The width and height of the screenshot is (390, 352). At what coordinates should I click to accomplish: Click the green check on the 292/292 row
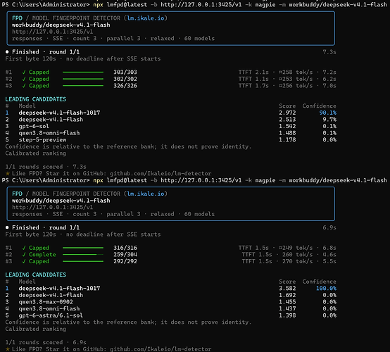pyautogui.click(x=24, y=261)
